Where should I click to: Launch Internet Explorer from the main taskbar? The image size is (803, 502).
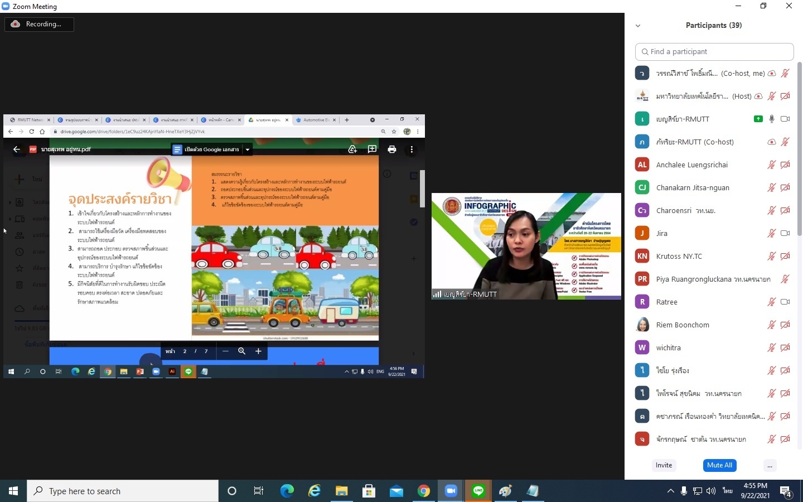click(x=315, y=491)
